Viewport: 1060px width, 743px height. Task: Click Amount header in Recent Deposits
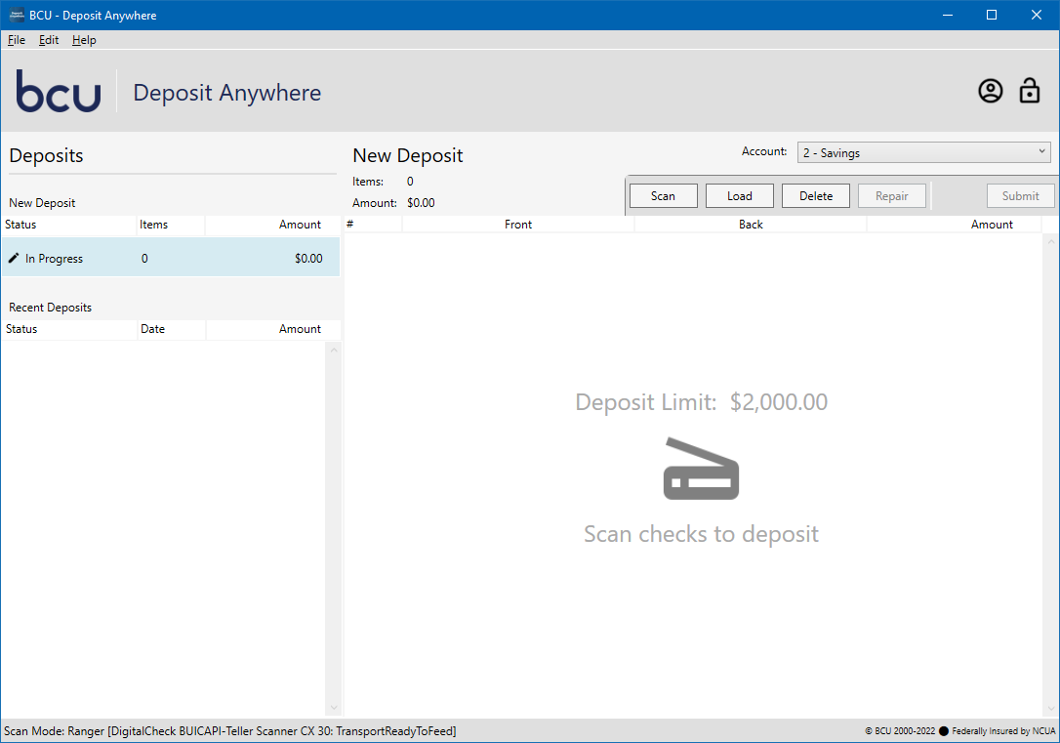[273, 329]
